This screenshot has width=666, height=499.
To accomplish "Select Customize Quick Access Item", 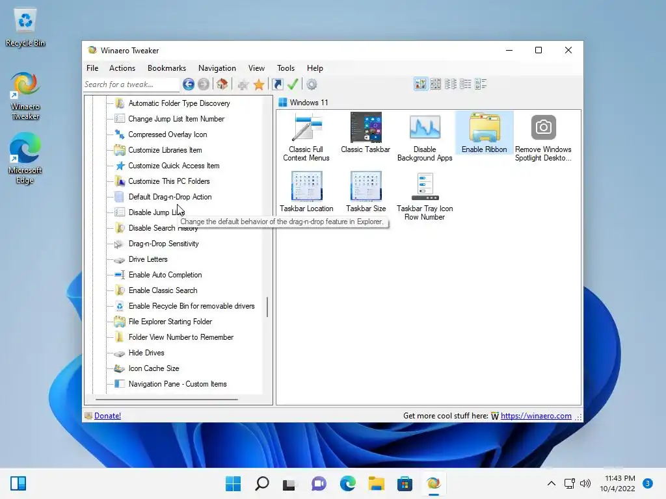I will click(x=174, y=166).
